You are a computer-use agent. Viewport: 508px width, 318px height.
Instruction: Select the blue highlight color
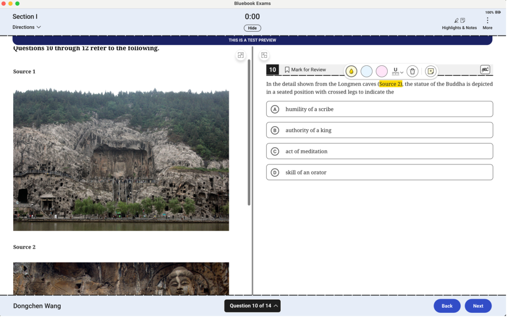tap(366, 72)
